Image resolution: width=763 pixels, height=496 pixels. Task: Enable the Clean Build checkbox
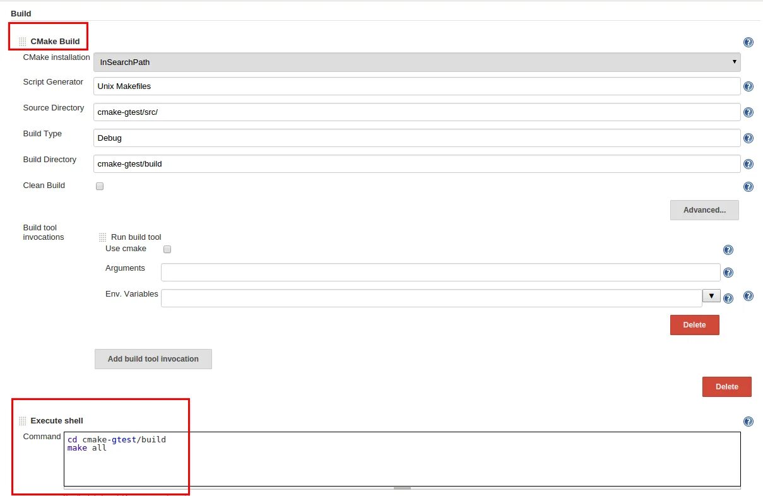pyautogui.click(x=100, y=186)
